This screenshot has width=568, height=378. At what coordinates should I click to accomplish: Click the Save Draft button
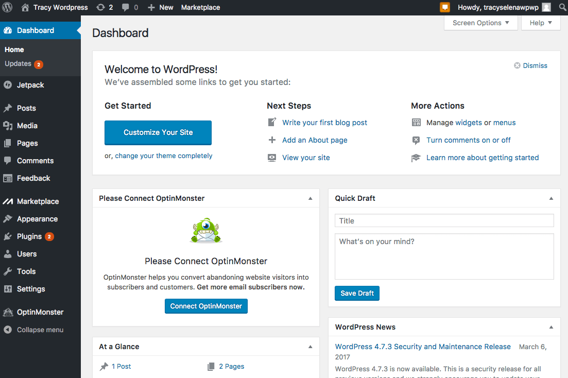357,293
